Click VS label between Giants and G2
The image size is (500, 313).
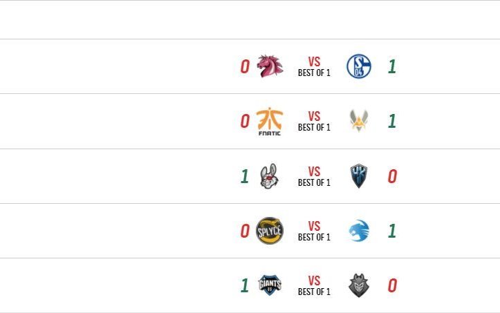tap(314, 281)
